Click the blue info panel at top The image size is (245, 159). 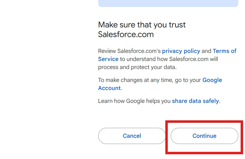tap(168, 3)
